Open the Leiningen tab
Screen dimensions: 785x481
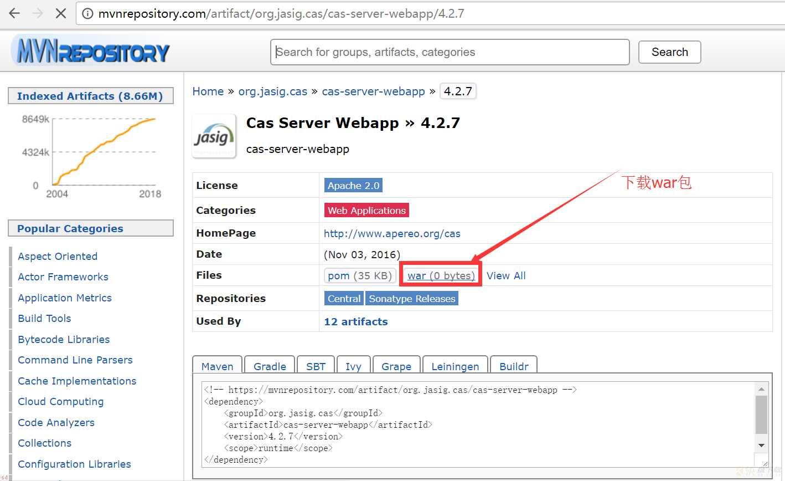[455, 366]
